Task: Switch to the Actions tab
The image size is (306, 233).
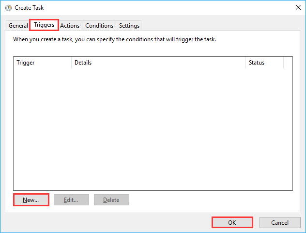Action: coord(70,26)
